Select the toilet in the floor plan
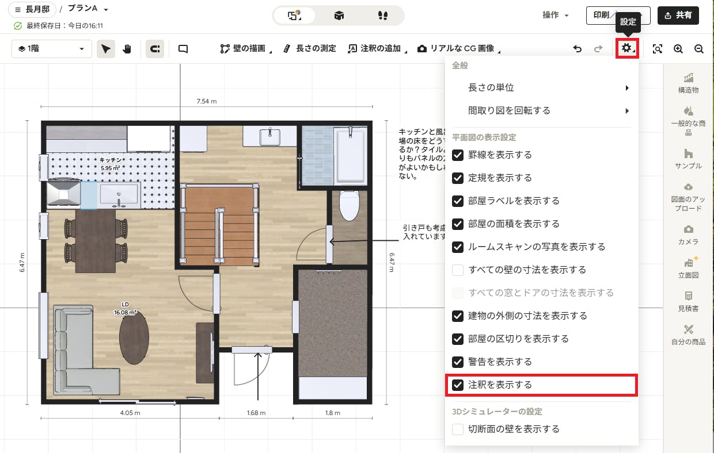The height and width of the screenshot is (453, 714). click(x=350, y=206)
